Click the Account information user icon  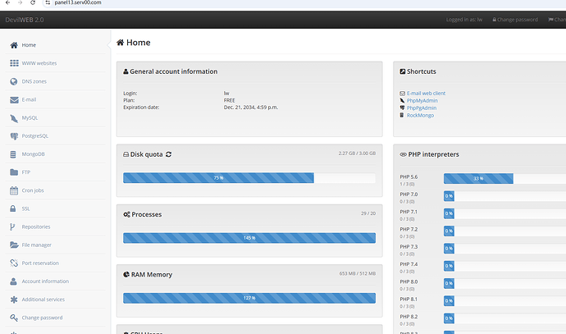[13, 281]
